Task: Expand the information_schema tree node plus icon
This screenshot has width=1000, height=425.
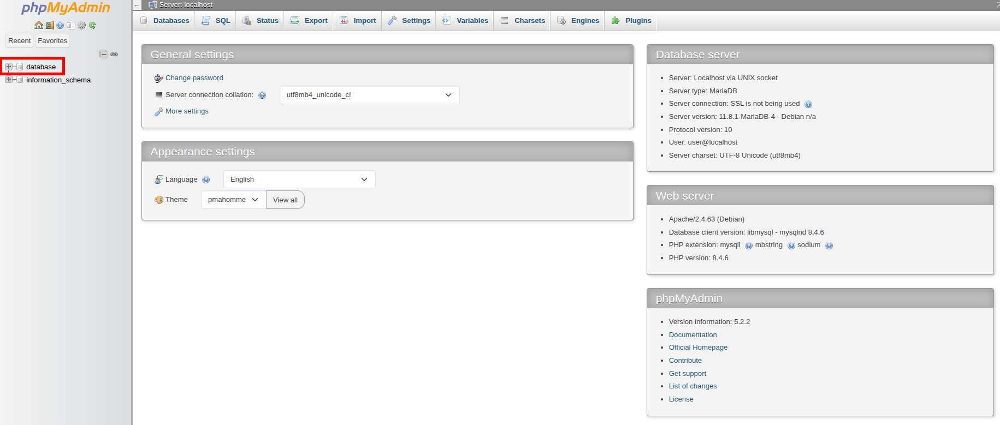Action: pyautogui.click(x=9, y=80)
